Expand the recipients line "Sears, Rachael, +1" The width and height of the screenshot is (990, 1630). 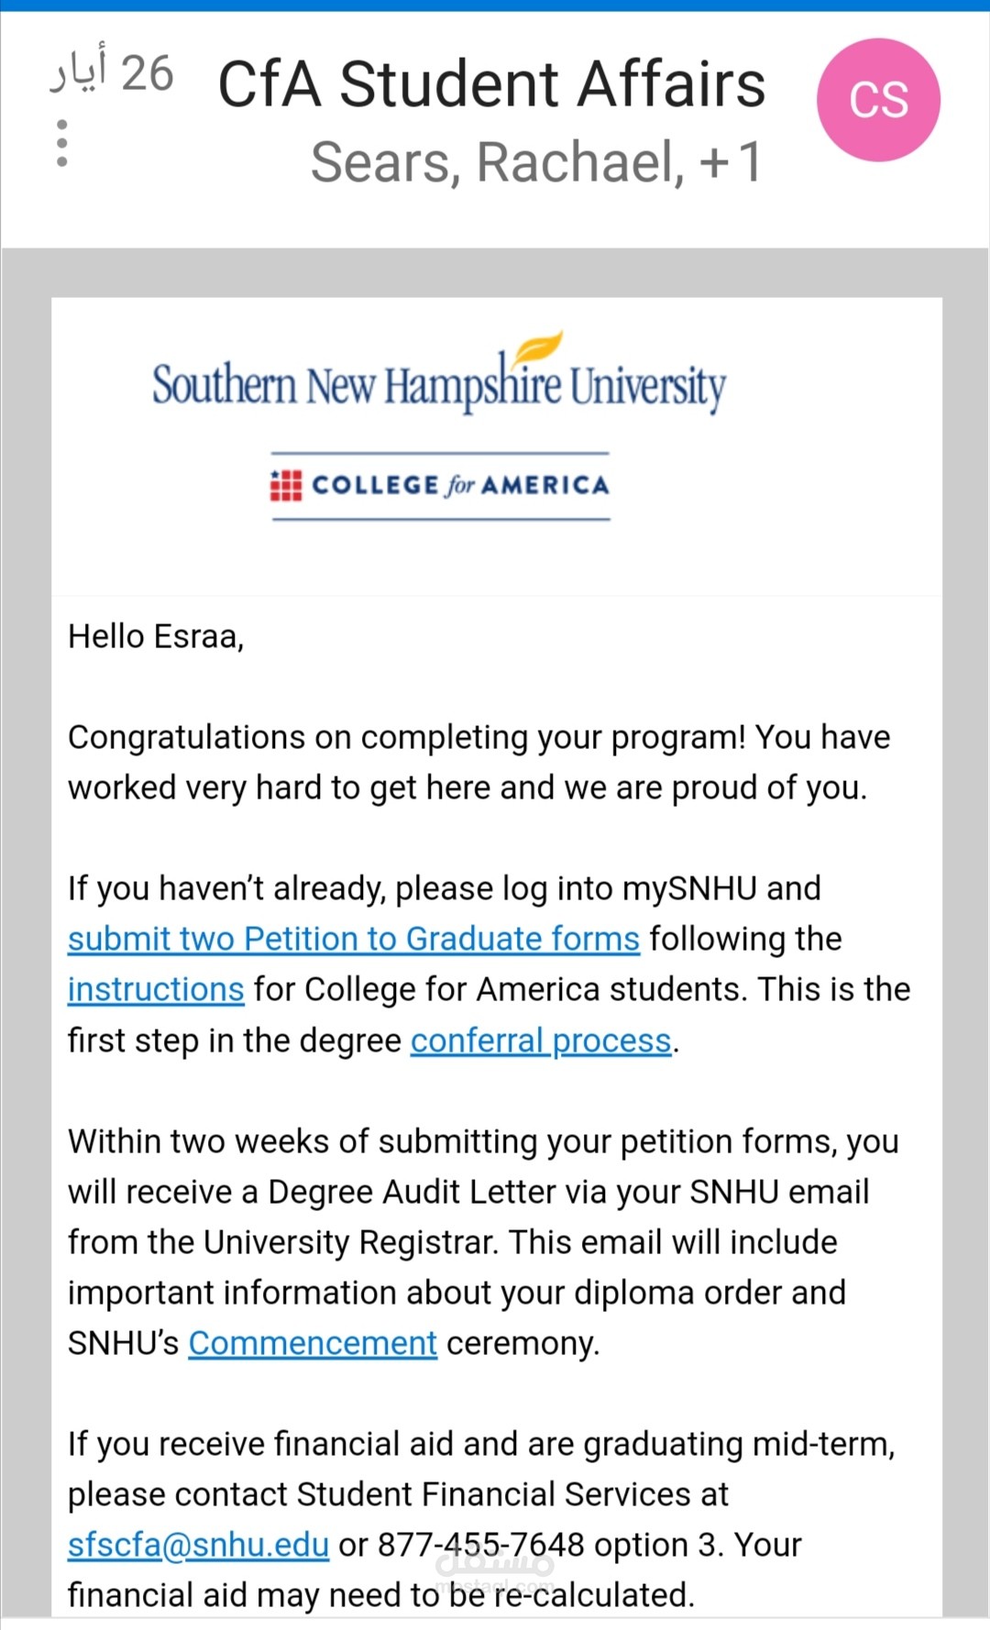click(x=535, y=162)
